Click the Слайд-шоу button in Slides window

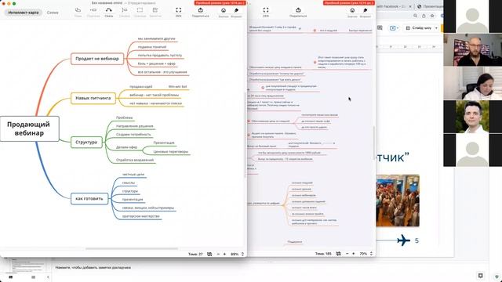click(x=419, y=28)
